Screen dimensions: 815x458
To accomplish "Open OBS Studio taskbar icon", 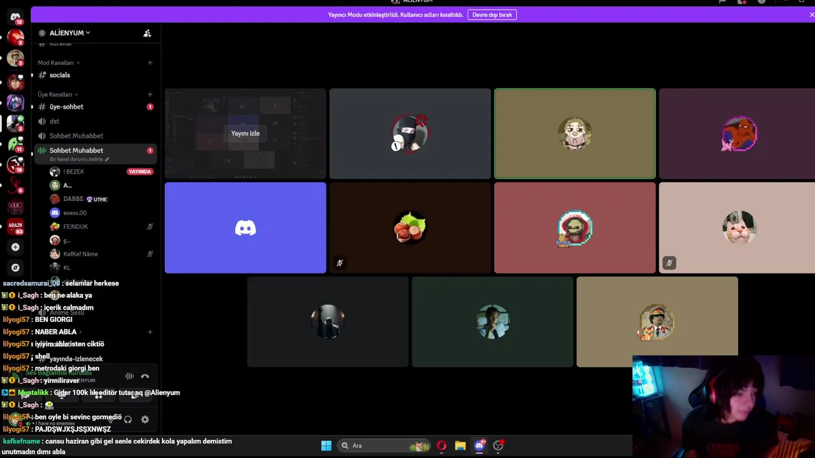I will point(499,446).
